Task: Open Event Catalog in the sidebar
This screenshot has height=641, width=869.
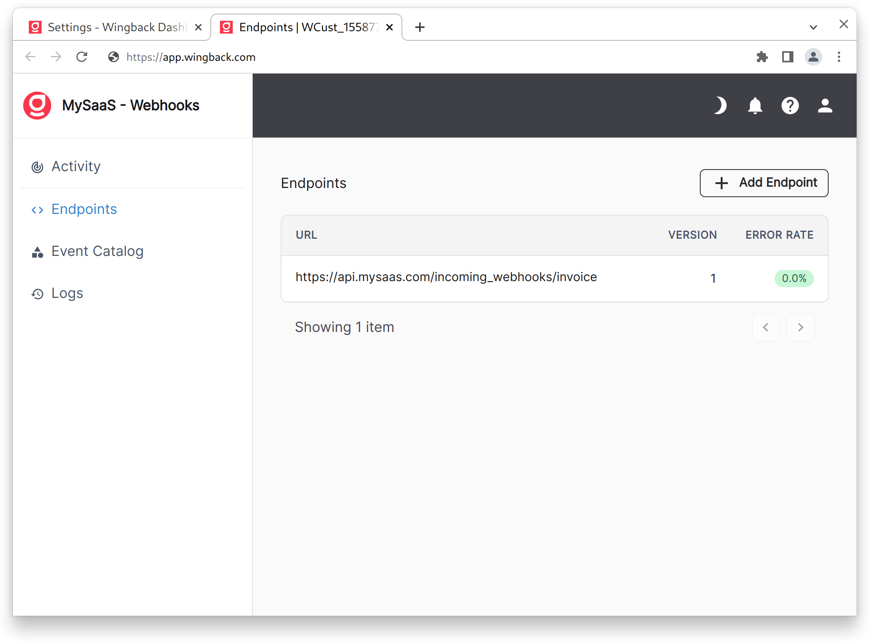Action: (97, 252)
